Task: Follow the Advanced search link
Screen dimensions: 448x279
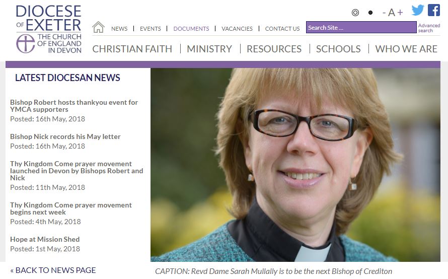Action: tap(429, 28)
